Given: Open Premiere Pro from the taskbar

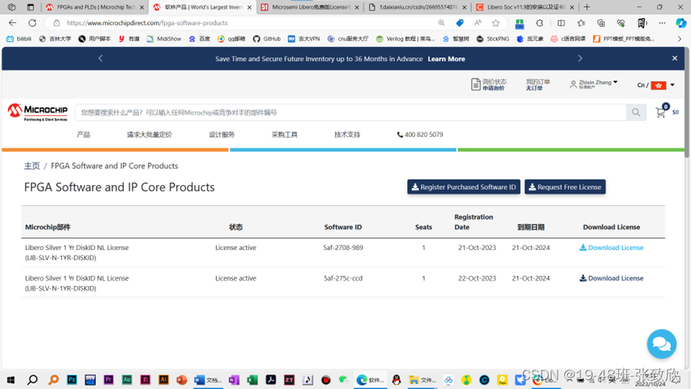Looking at the screenshot, I should pyautogui.click(x=108, y=380).
